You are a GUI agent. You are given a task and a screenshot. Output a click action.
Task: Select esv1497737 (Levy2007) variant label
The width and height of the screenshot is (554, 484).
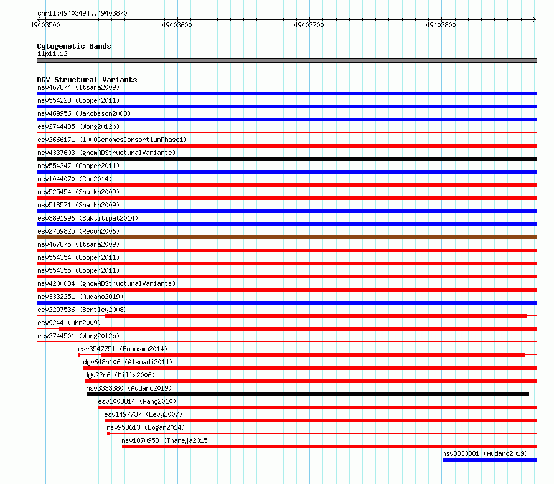click(143, 414)
